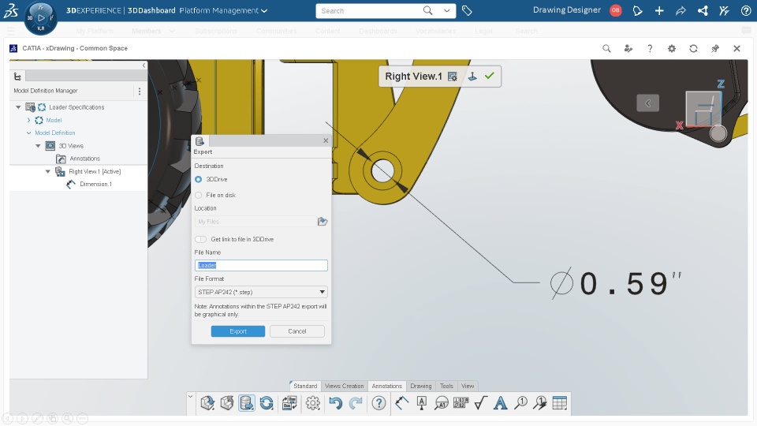This screenshot has height=426, width=757.
Task: Open the 3DEXPERIENCE compass
Action: pyautogui.click(x=40, y=18)
